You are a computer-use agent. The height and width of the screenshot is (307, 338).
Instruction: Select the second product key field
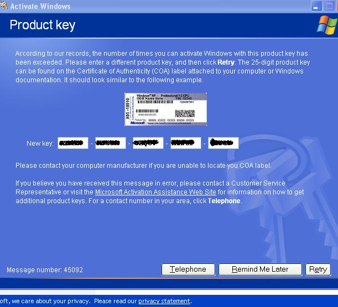111,143
